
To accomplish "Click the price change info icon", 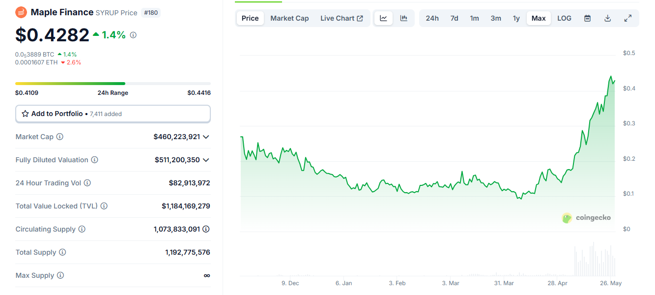I will 133,35.
